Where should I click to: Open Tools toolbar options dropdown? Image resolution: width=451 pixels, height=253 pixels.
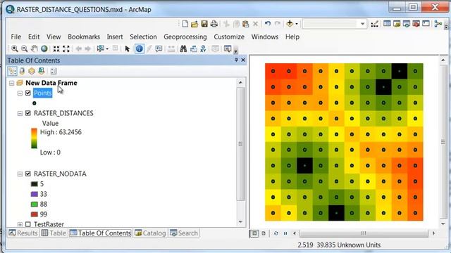[235, 51]
